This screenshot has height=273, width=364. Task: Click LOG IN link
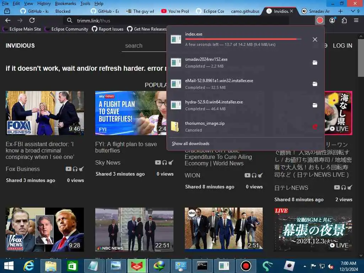(342, 45)
